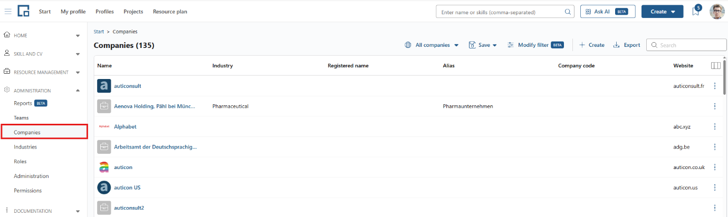Open row actions menu for auticon US
The width and height of the screenshot is (728, 217).
pyautogui.click(x=715, y=188)
